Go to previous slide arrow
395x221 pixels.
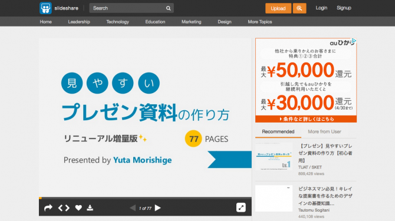133,208
